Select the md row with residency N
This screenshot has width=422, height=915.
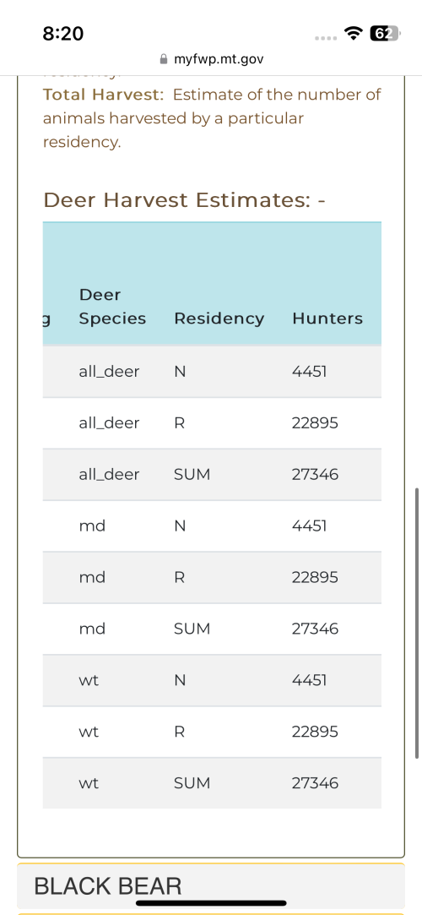coord(212,526)
